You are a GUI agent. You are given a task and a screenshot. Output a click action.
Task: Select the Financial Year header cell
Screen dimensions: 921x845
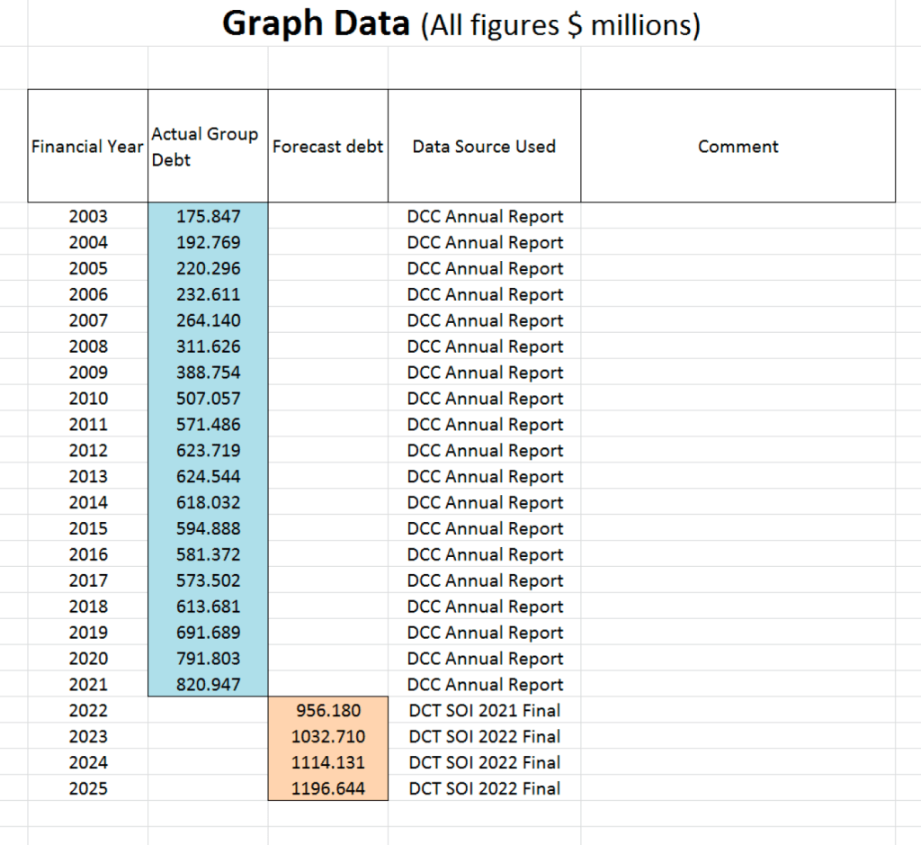87,146
